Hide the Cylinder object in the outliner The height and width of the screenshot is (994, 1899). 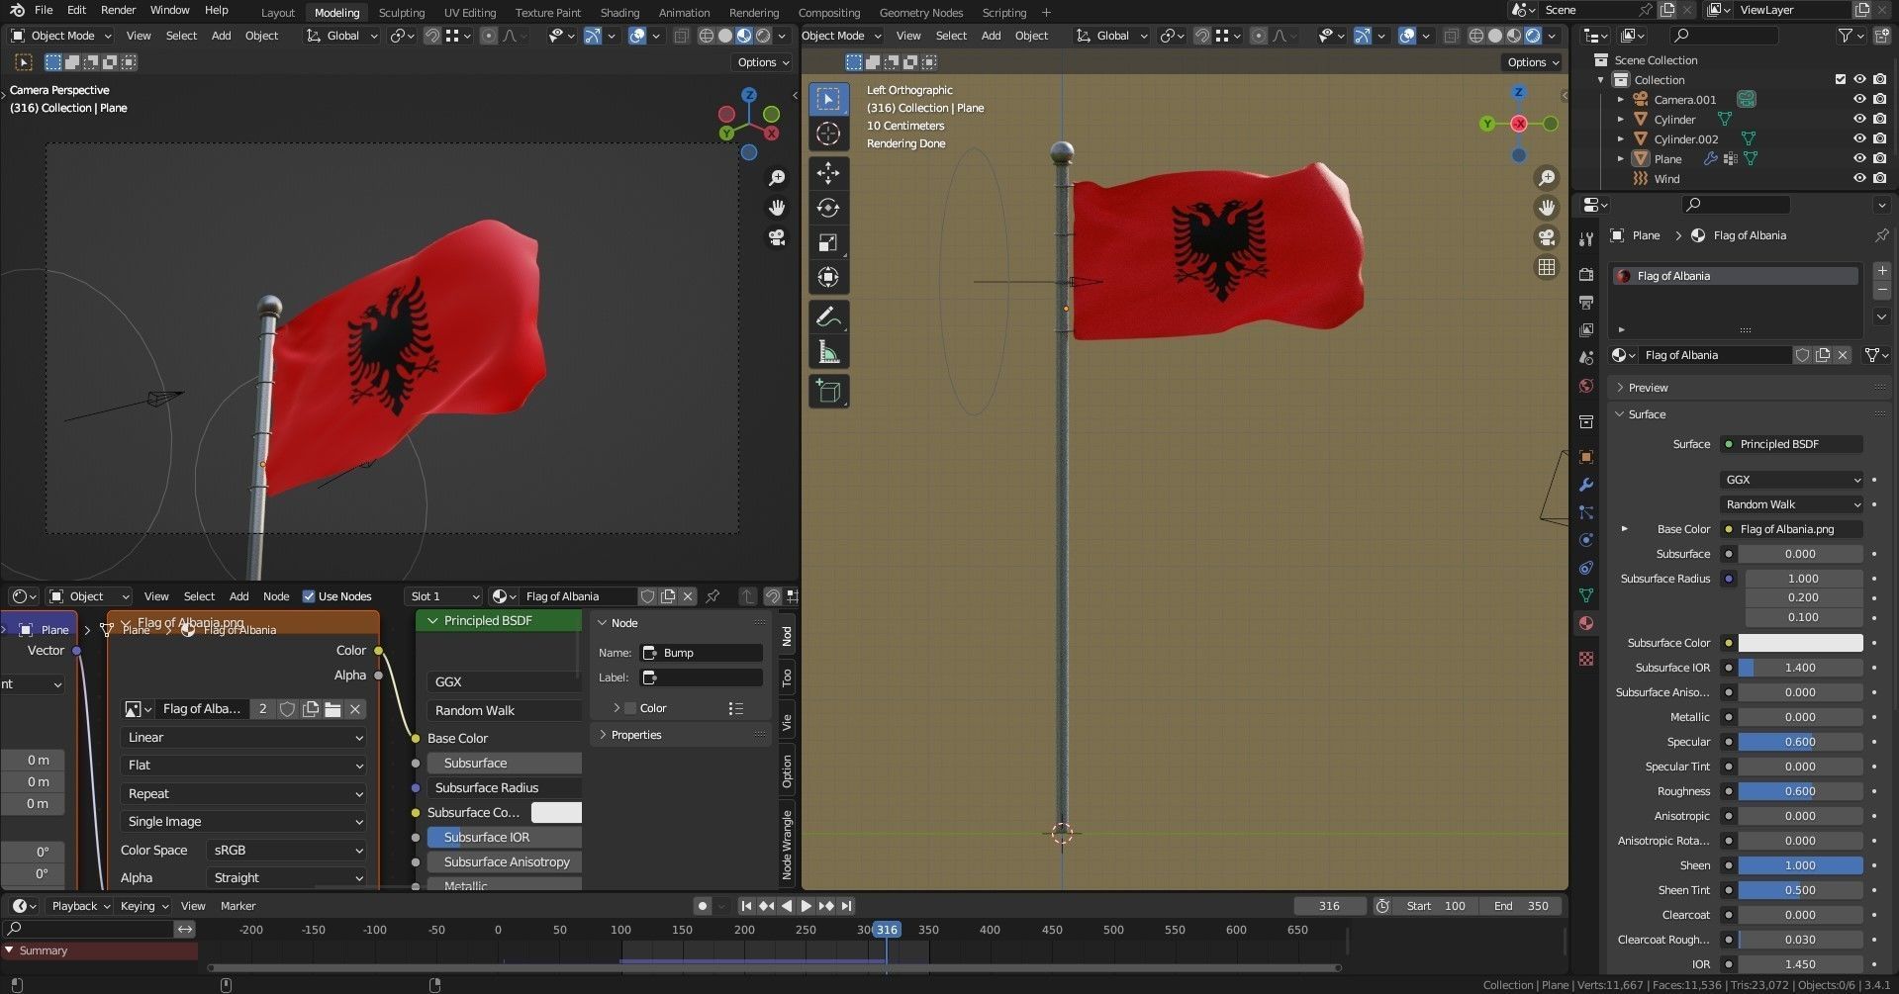[x=1859, y=120]
